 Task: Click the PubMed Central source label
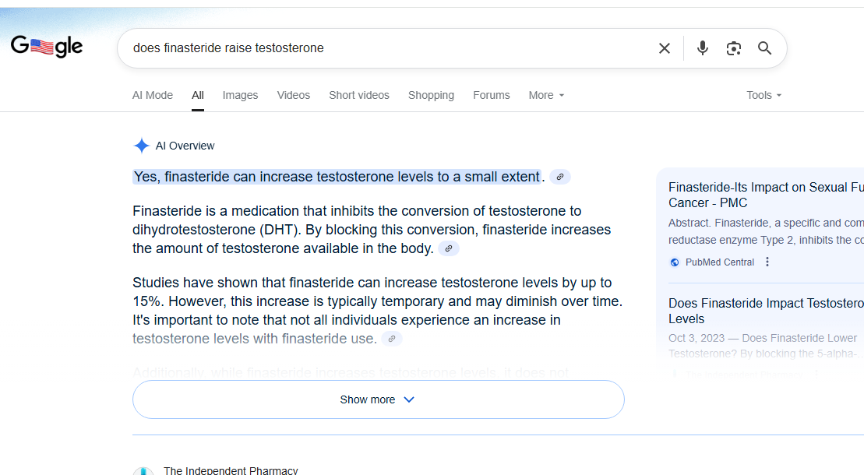click(720, 262)
